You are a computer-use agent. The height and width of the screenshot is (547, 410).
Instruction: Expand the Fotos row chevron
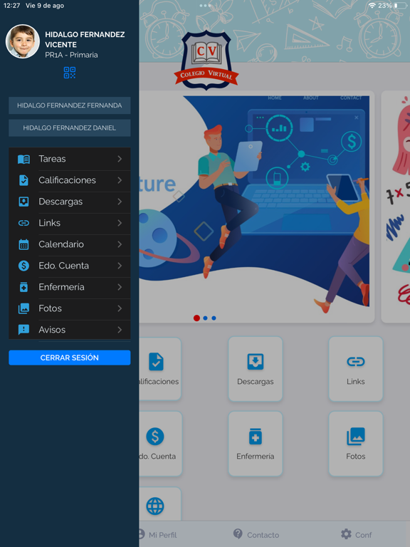(x=120, y=308)
